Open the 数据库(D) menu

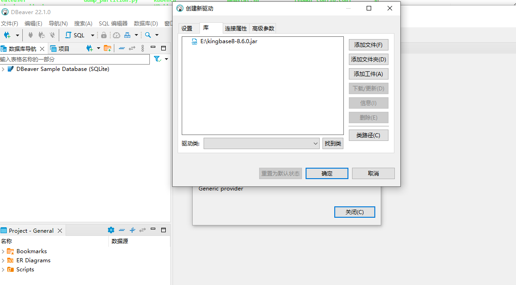146,24
